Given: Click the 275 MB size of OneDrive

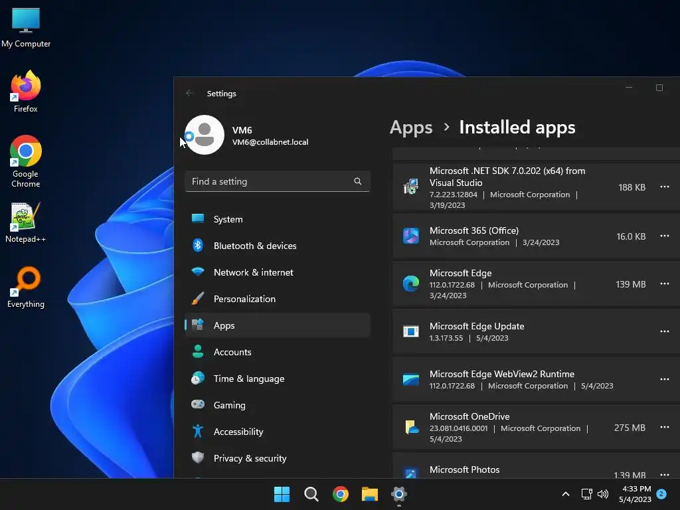Looking at the screenshot, I should pos(630,428).
